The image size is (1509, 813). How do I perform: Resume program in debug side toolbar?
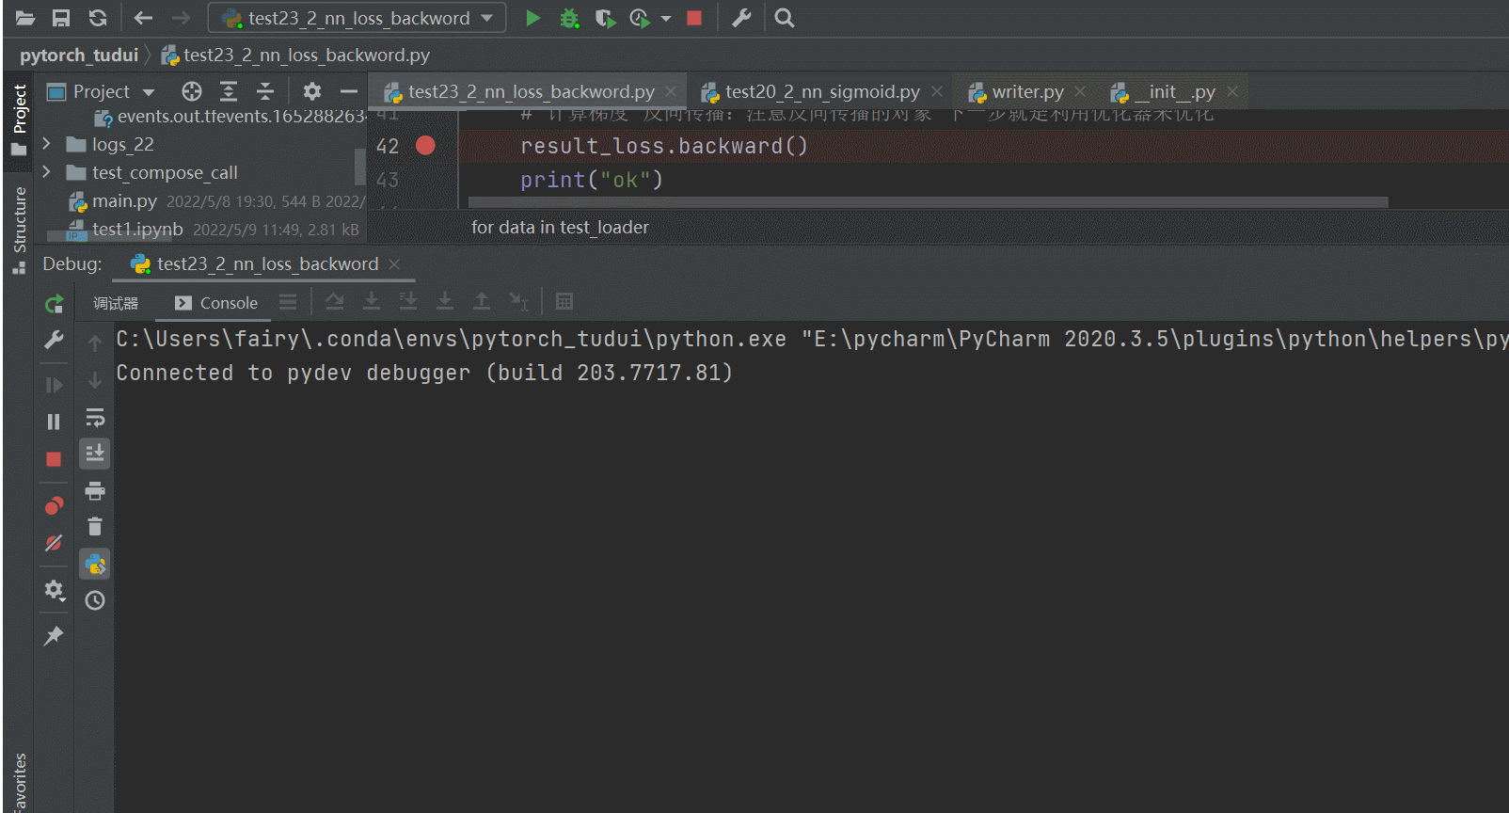(54, 385)
